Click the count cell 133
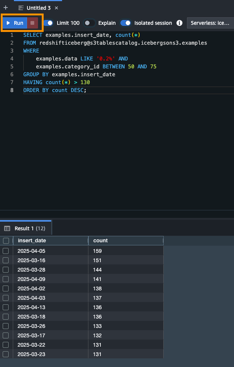234x367 pixels. tap(126, 326)
